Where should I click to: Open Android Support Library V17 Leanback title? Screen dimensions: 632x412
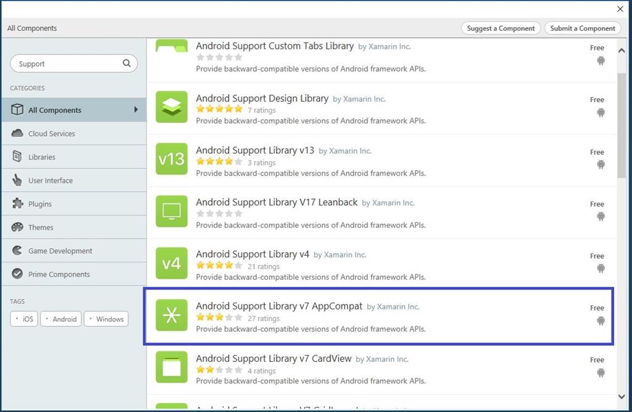[x=276, y=202]
